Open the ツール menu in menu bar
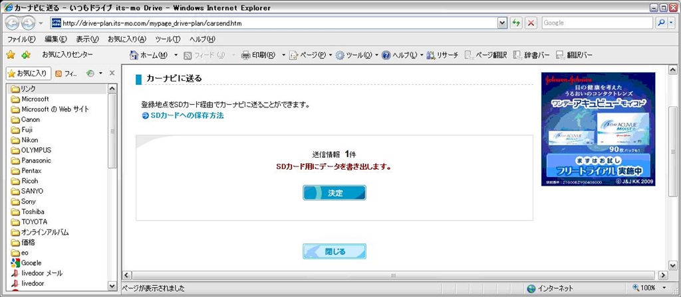681x297 pixels. pyautogui.click(x=168, y=39)
